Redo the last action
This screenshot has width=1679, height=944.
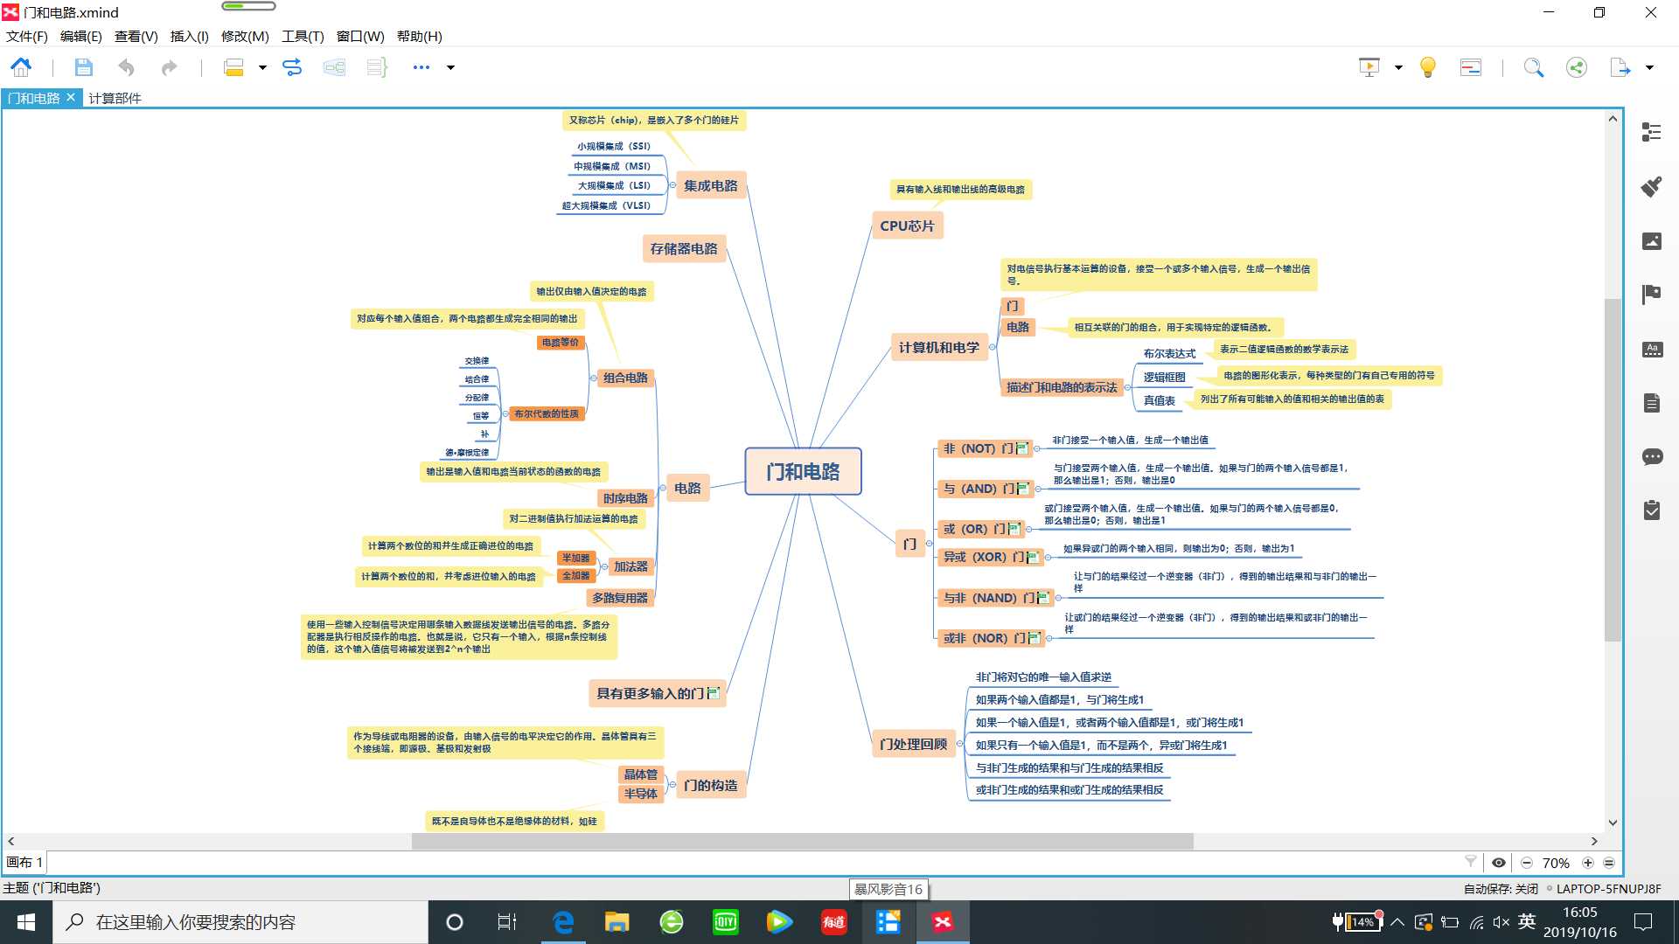point(169,67)
